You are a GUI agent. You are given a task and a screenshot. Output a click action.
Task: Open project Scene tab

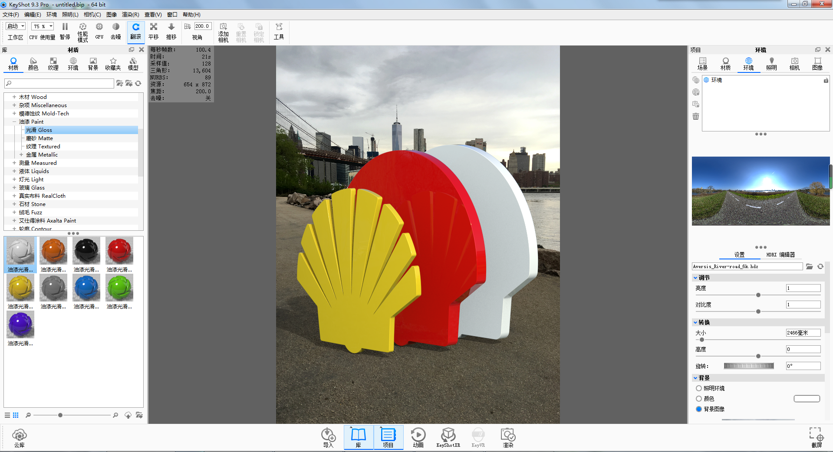(702, 64)
